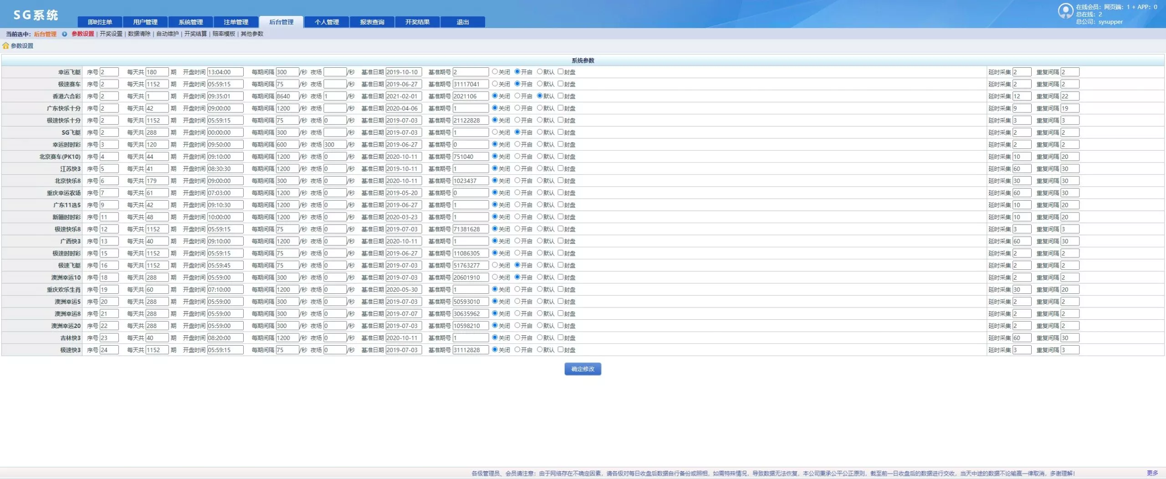
Task: Check 封盘 for 北京赛车(PK10)
Action: (x=561, y=156)
